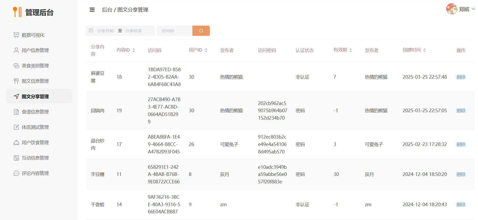Click the 互动信息管理 sidebar icon
Screen dimensions: 478x220
pyautogui.click(x=16, y=158)
